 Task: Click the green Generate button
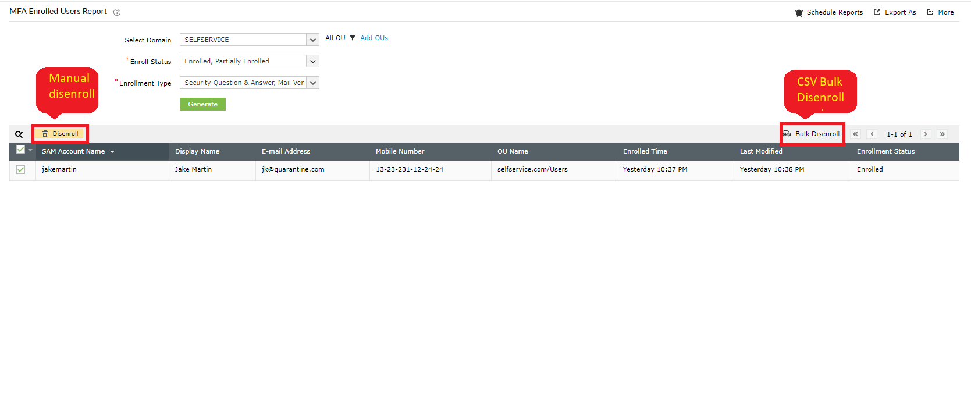click(x=202, y=104)
